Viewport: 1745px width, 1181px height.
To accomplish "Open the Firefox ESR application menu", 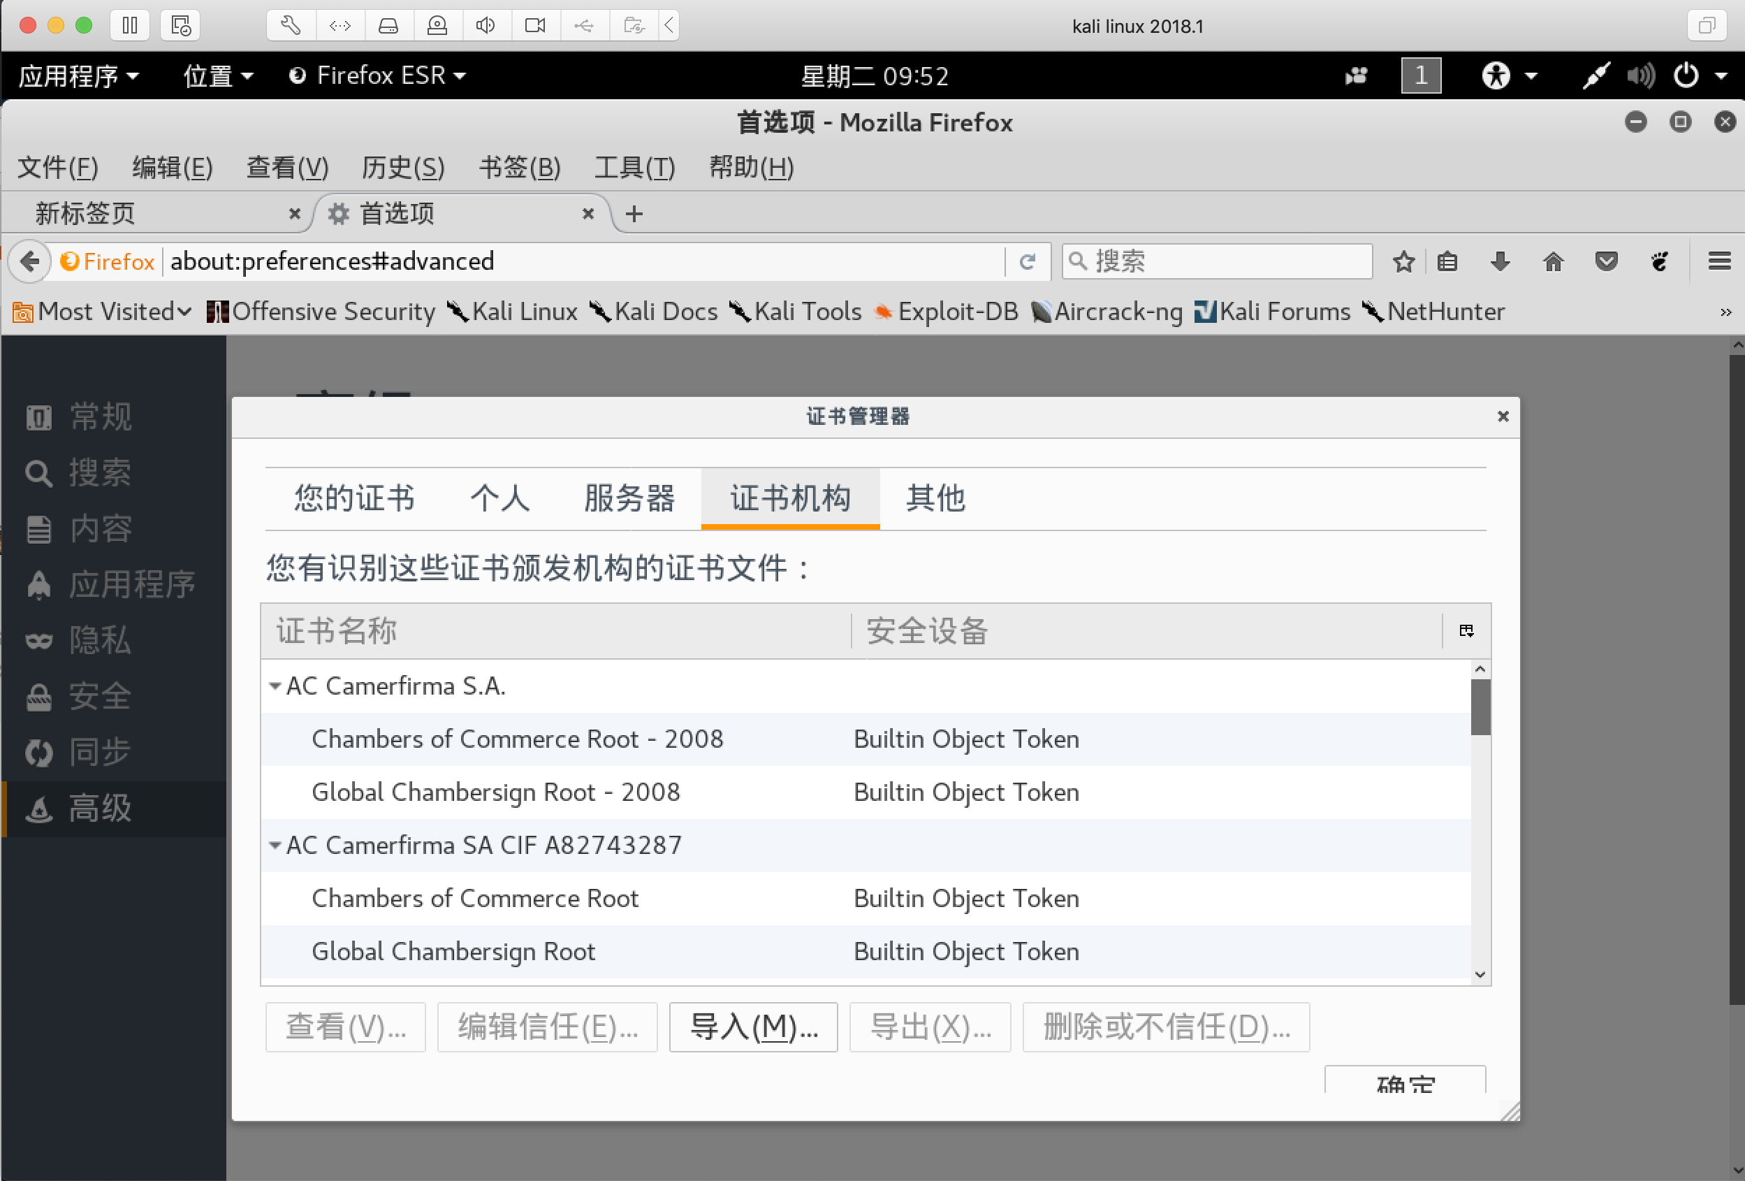I will [x=378, y=75].
